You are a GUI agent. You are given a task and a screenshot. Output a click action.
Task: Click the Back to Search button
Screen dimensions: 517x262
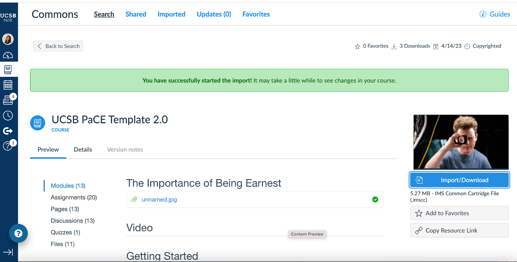click(x=58, y=46)
